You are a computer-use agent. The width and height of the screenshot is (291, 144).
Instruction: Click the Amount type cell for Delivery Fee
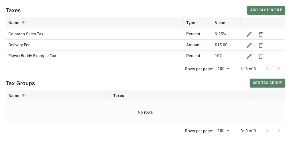coord(198,45)
